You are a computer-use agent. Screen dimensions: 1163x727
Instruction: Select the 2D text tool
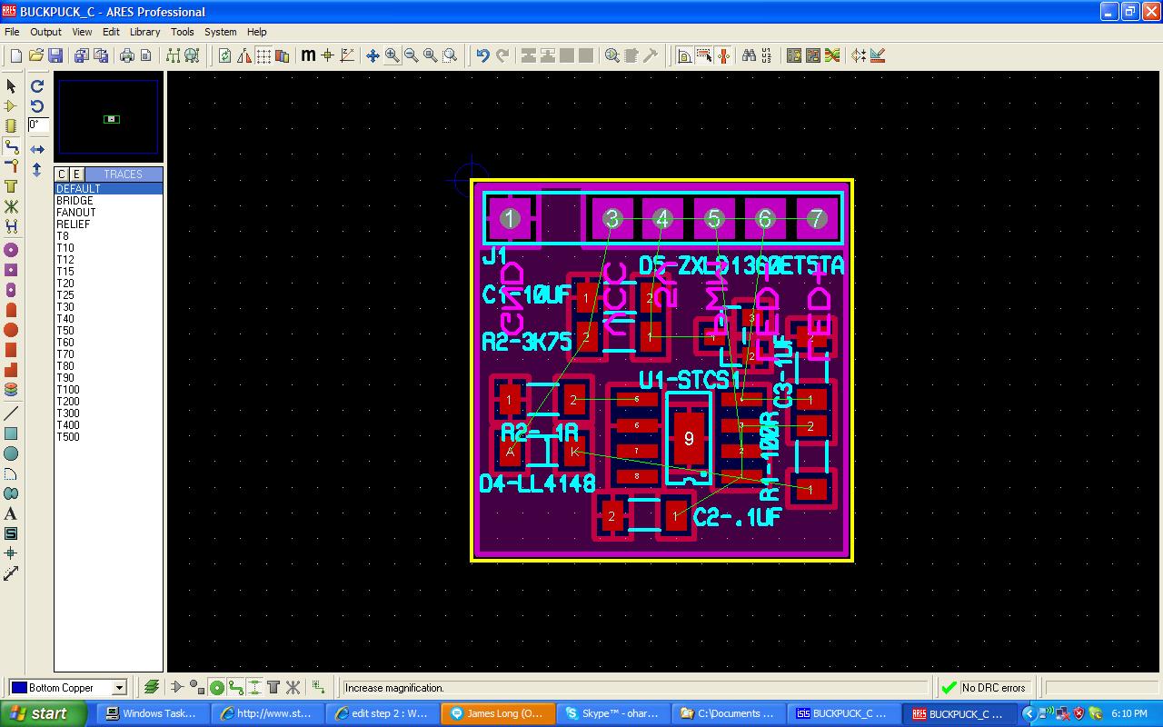click(x=11, y=513)
